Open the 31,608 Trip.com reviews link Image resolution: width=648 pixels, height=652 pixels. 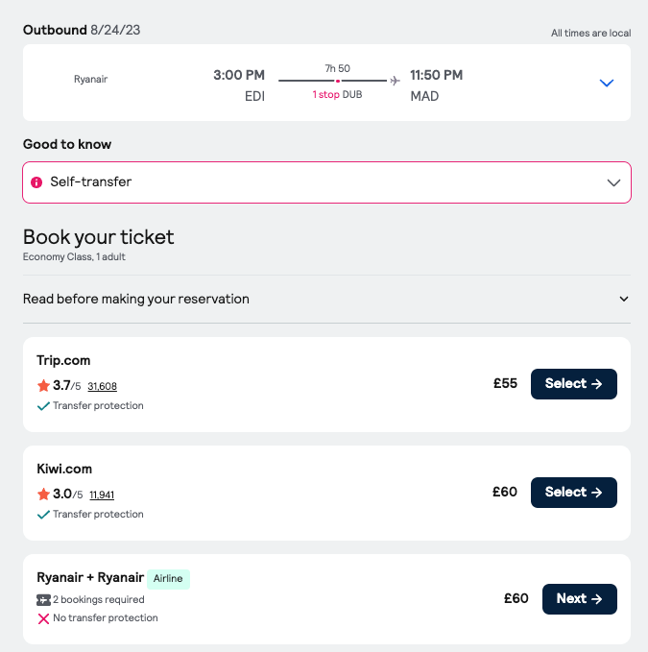103,386
